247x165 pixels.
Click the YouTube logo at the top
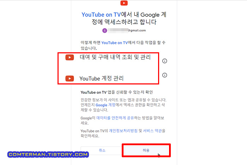coord(124,3)
